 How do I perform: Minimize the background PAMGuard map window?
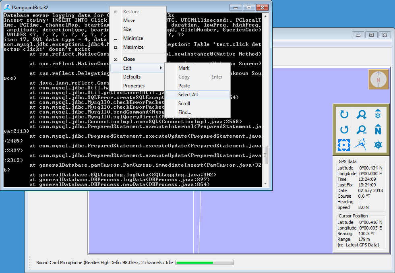click(358, 35)
